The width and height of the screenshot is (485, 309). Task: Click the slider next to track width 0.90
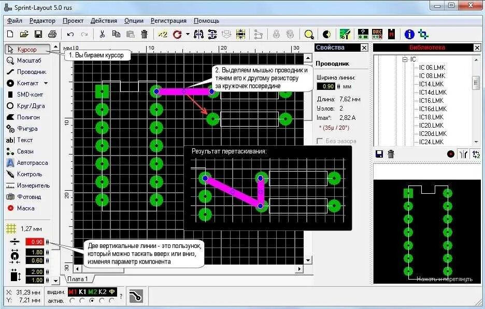pyautogui.click(x=47, y=242)
